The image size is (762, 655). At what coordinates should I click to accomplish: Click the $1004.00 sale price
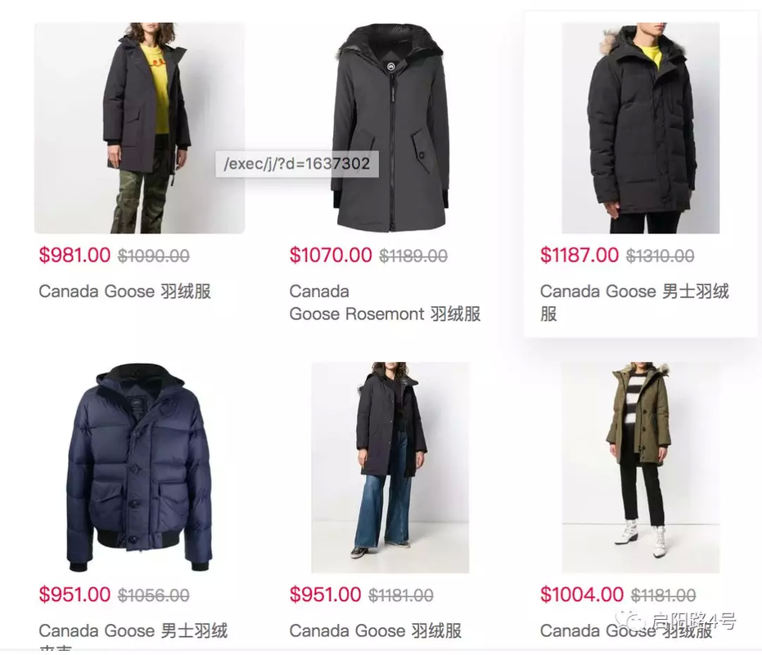point(582,594)
